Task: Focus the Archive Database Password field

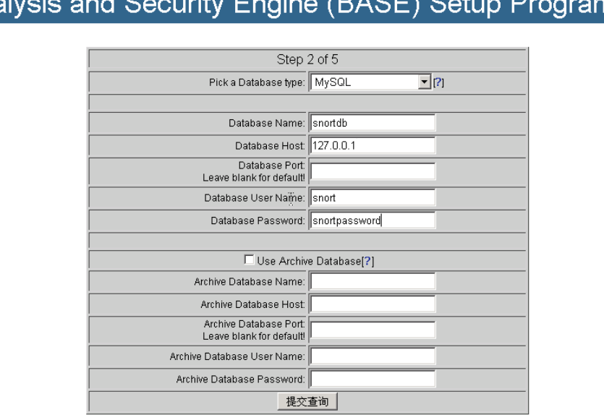Action: (x=372, y=379)
